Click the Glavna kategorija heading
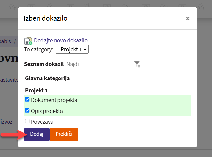 (47, 78)
